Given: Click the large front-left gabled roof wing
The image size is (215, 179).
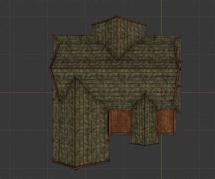Looking at the screenshot, I should point(80,123).
